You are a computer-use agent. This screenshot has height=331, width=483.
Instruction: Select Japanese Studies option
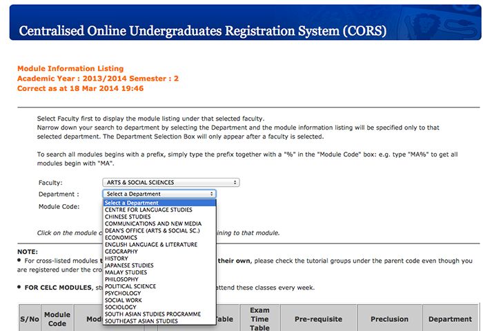click(159, 265)
